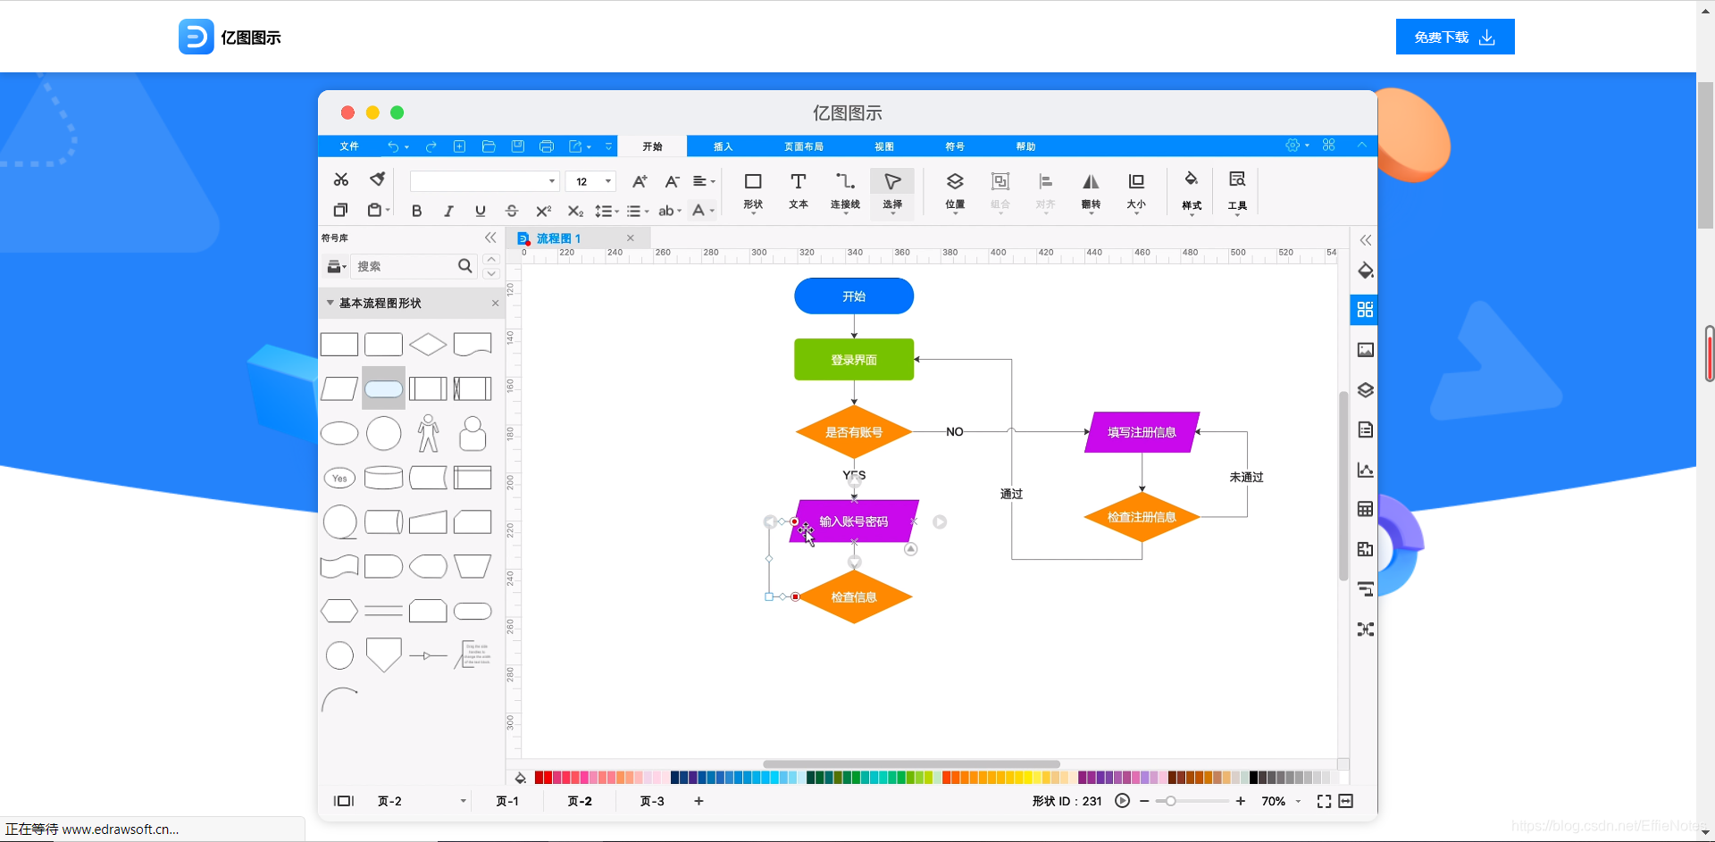Select the black swatch in color bar

coord(1253,778)
